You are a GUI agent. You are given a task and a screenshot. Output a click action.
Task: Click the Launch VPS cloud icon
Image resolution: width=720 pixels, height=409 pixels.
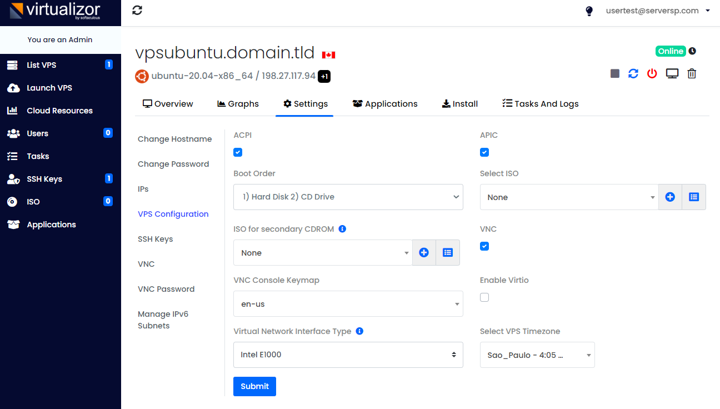(13, 88)
